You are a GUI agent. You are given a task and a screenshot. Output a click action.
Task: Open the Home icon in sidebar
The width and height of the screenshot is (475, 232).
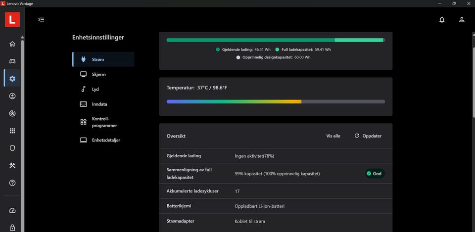click(12, 44)
